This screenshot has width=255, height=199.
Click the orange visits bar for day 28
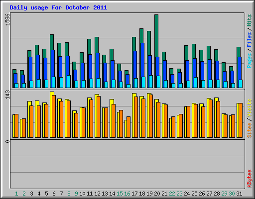point(218,119)
